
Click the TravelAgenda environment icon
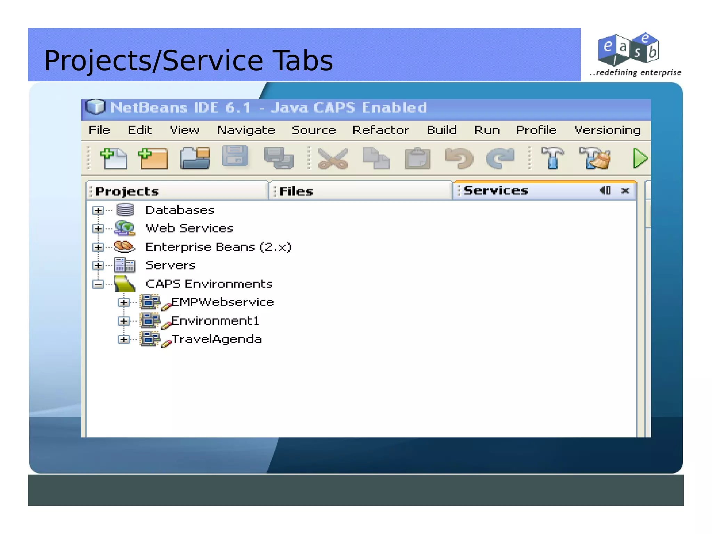pos(150,339)
